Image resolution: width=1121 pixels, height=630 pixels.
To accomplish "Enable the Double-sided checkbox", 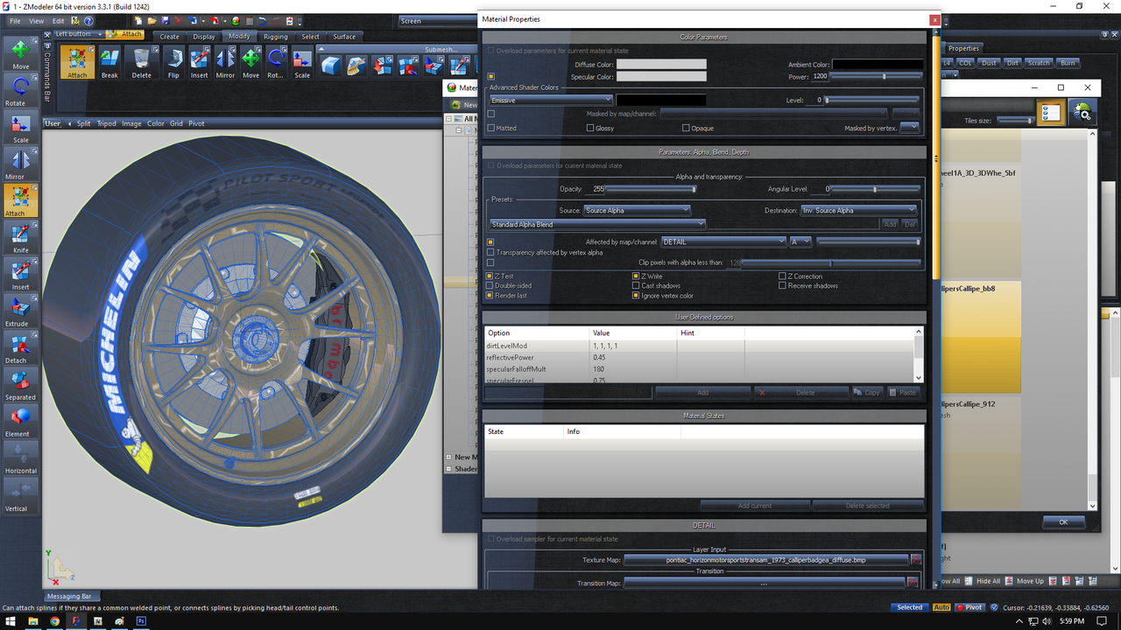I will coord(490,286).
